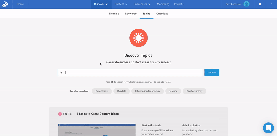Focus the topic search input field
Screen dimensions: 277x136
point(132,73)
